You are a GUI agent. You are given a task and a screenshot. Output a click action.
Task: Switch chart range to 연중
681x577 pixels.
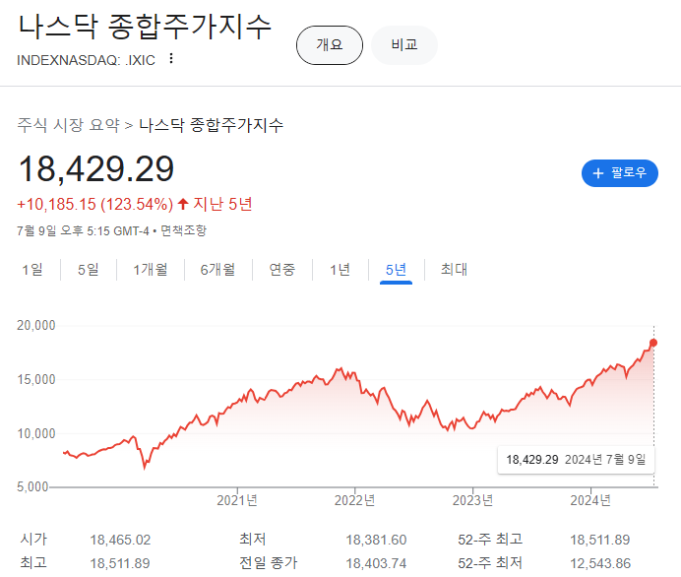click(x=282, y=270)
